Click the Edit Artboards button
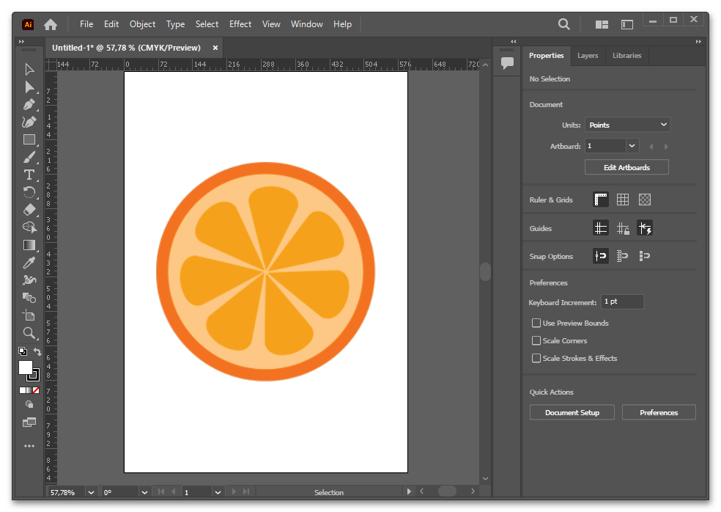 click(626, 167)
